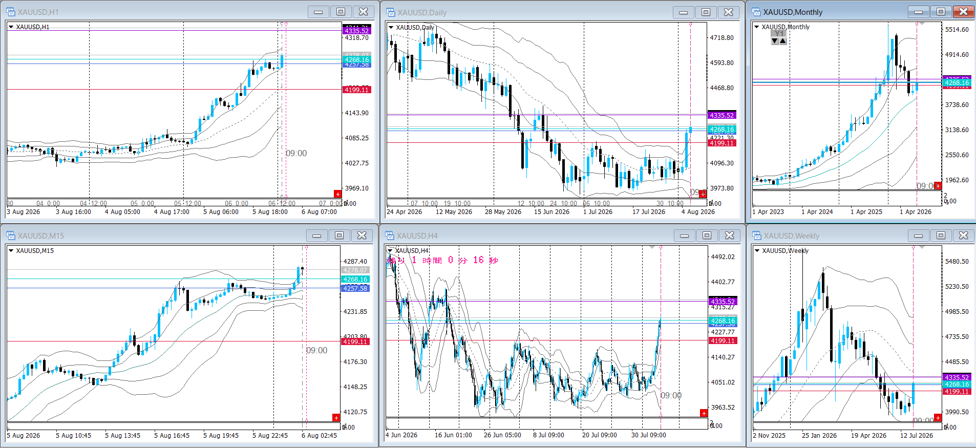Screen dimensions: 976x448
Task: Maximize the XAUUSD,H4 chart window
Action: 707,236
